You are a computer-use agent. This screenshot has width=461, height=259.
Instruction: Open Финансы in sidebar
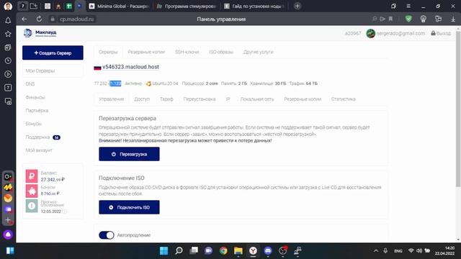click(x=35, y=97)
